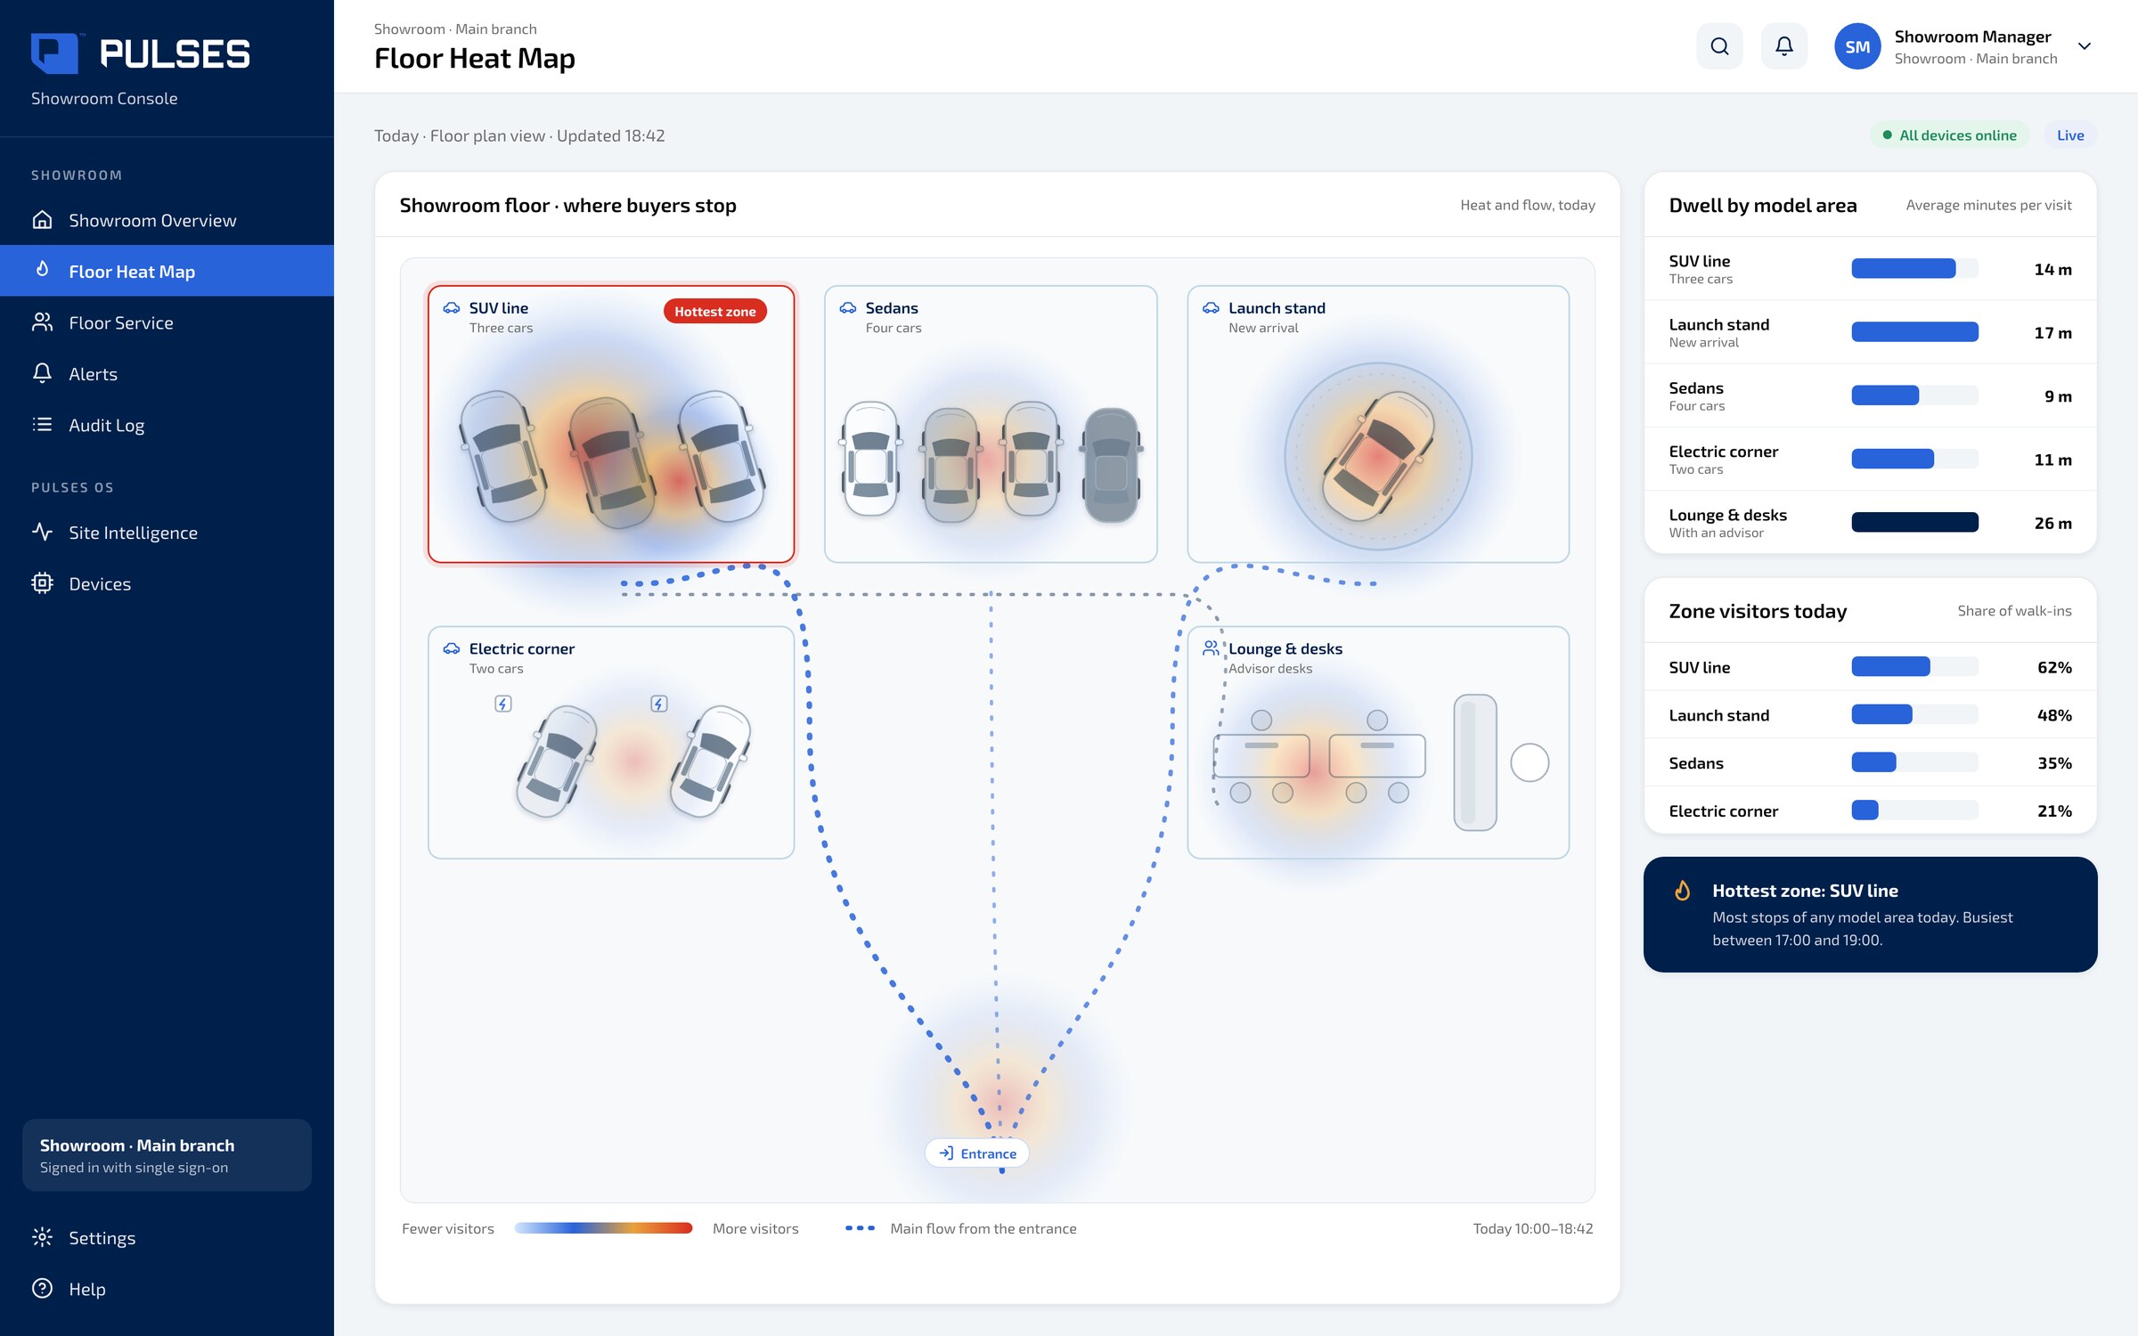Click the flame icon beside Floor Heat Map
This screenshot has width=2138, height=1336.
(42, 270)
